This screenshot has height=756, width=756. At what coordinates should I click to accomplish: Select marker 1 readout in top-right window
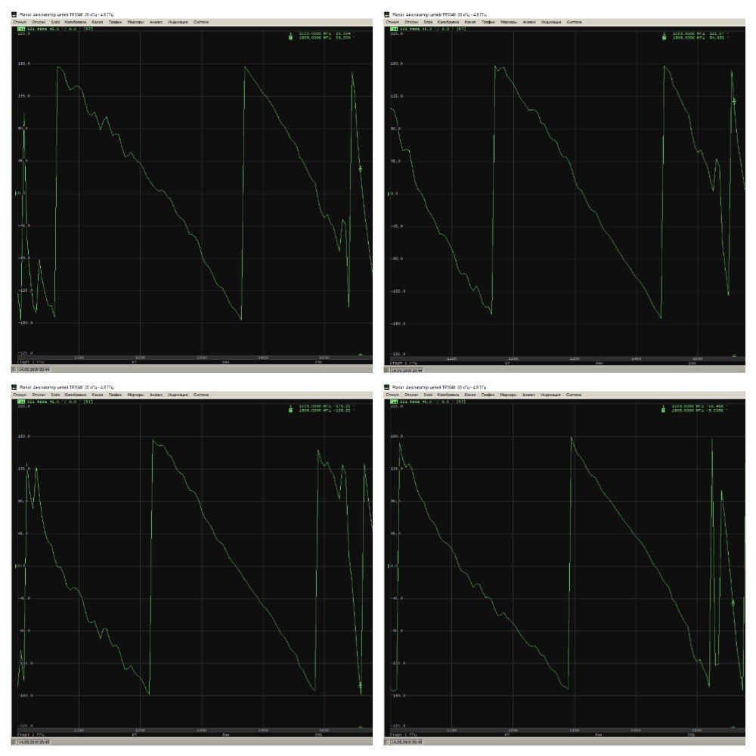coord(695,34)
